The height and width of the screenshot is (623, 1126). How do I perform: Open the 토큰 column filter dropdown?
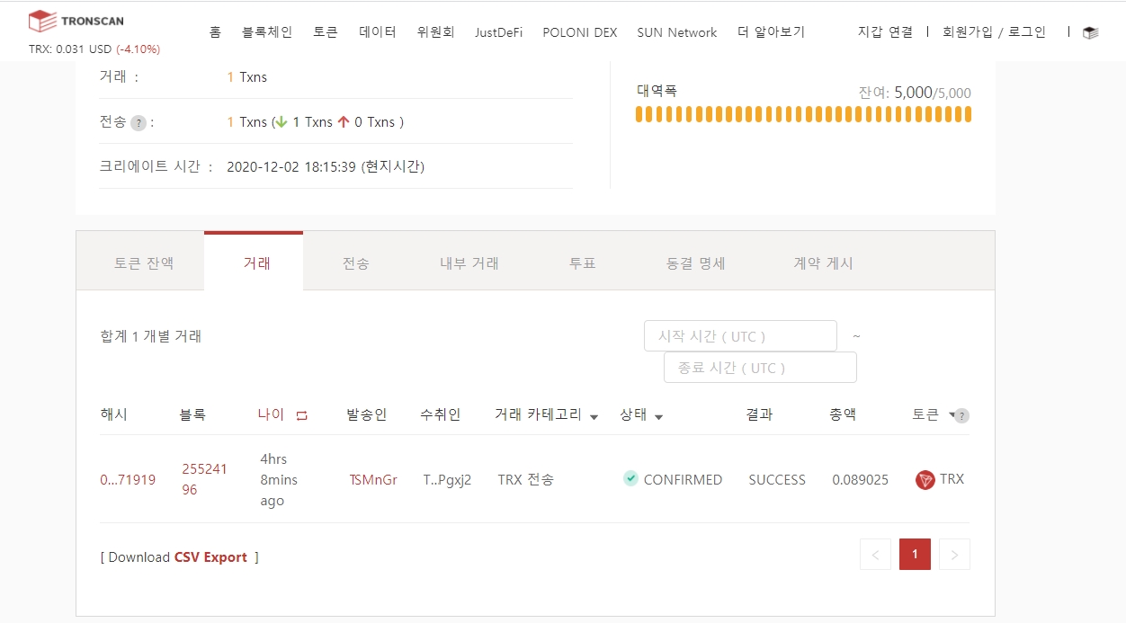(x=952, y=415)
